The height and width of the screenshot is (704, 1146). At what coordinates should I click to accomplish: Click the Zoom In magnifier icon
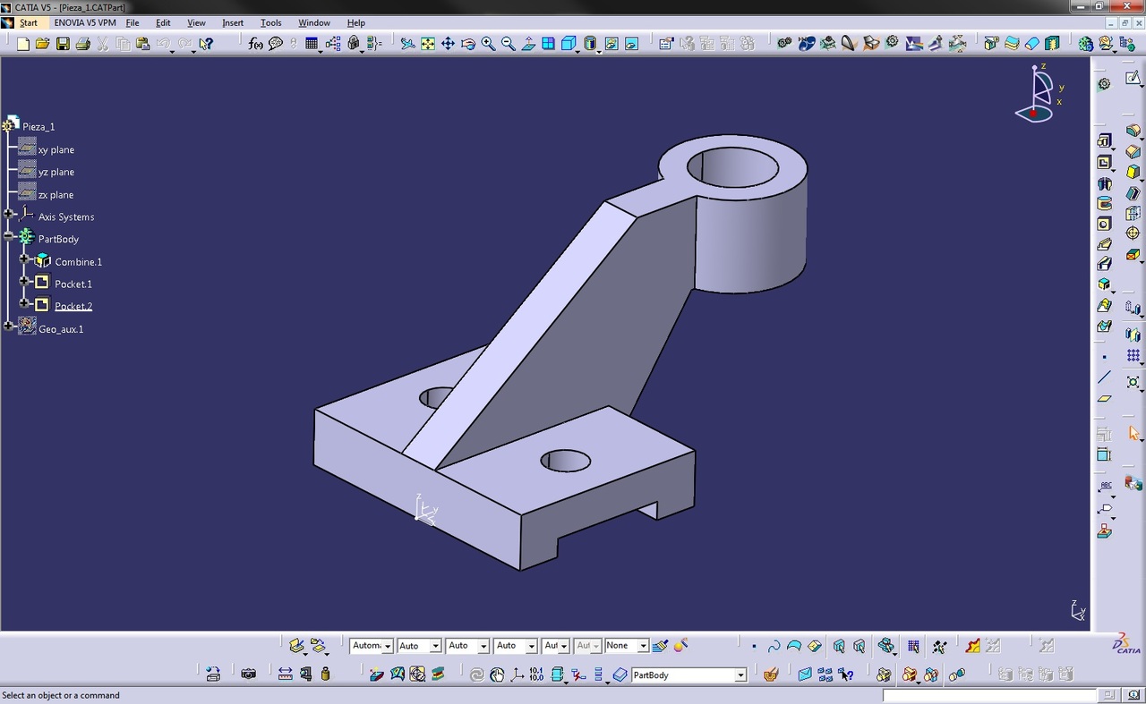[x=489, y=43]
